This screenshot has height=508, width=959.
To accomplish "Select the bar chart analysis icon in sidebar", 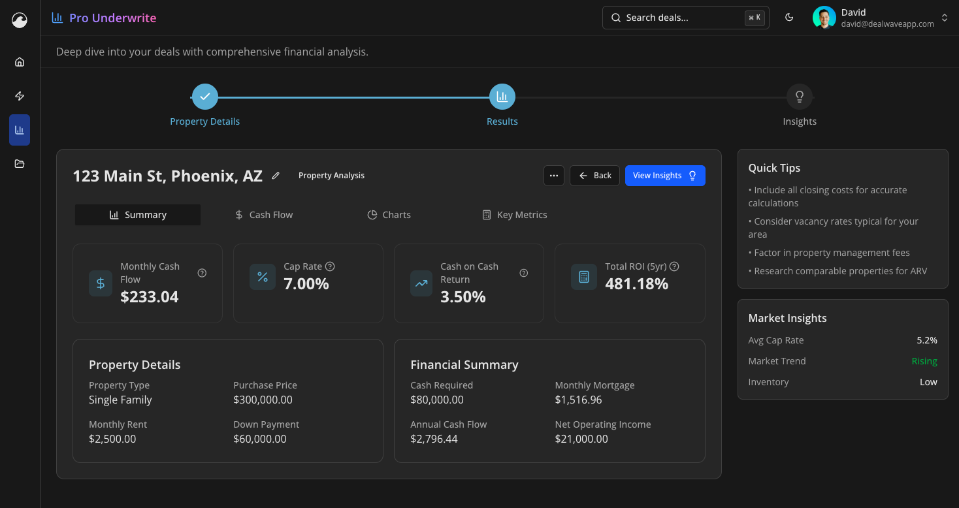I will [19, 129].
